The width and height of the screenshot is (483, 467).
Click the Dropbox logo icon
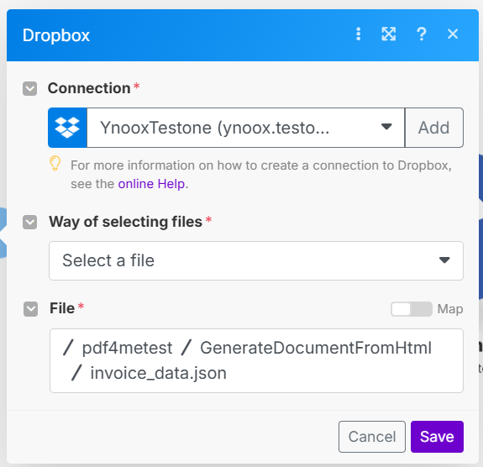[x=67, y=128]
